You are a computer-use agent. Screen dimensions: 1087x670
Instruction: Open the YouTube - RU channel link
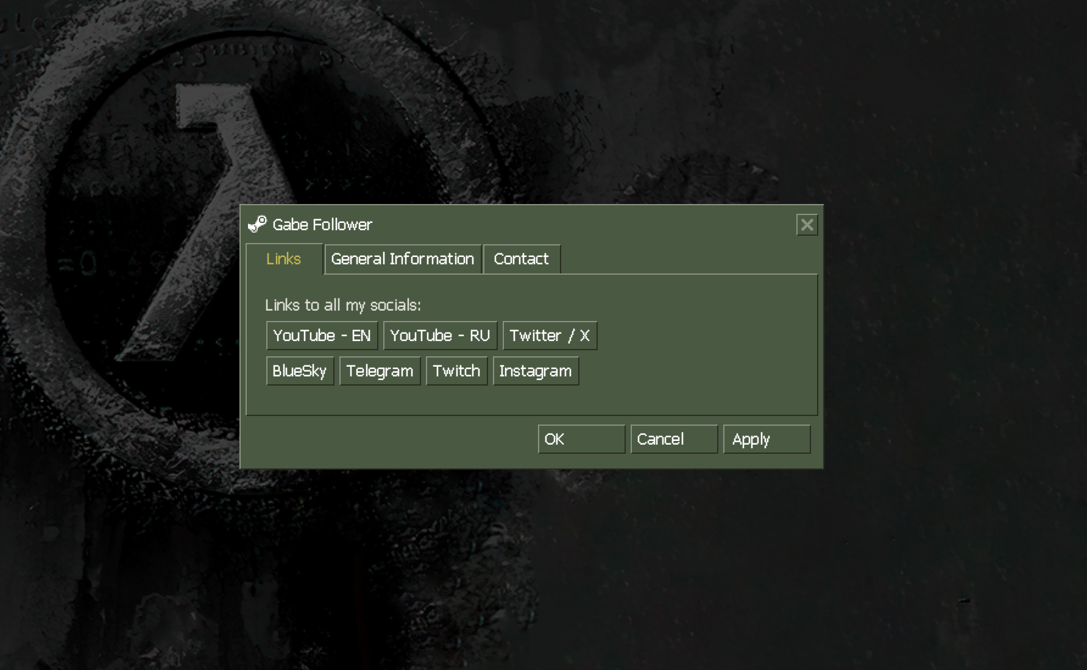point(440,336)
